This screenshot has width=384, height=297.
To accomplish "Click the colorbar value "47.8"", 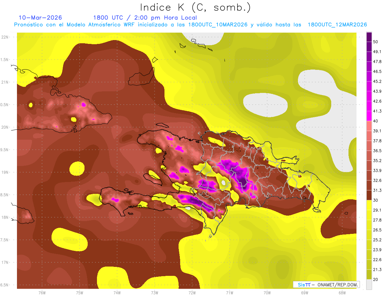I will 377,62.
